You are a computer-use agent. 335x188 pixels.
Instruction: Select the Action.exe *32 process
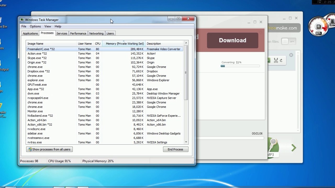(105, 54)
